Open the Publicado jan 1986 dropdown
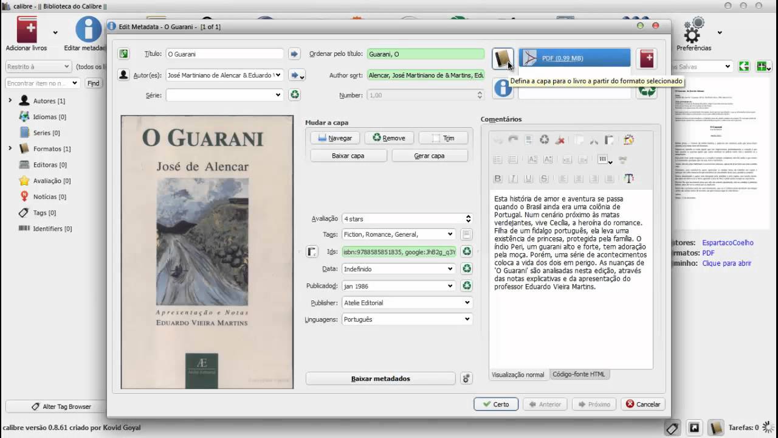The width and height of the screenshot is (778, 438). click(450, 285)
